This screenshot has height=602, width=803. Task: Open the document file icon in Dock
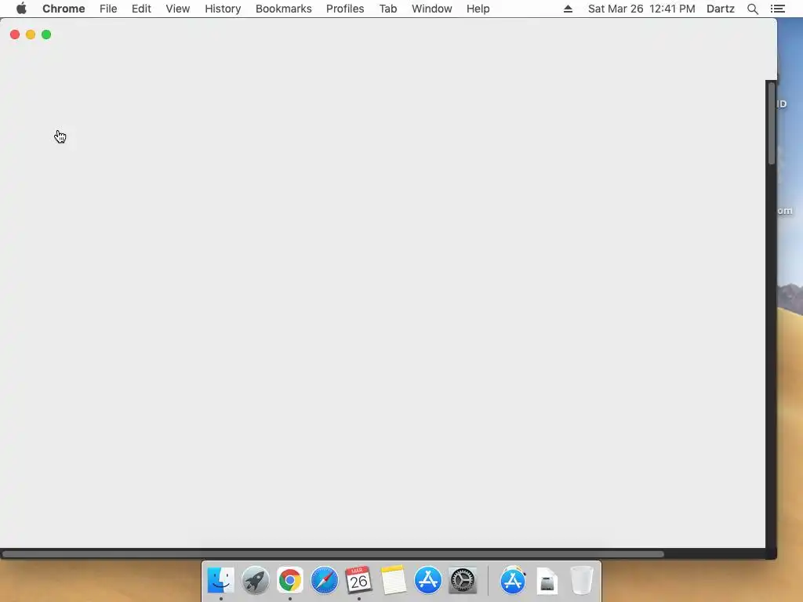coord(547,582)
